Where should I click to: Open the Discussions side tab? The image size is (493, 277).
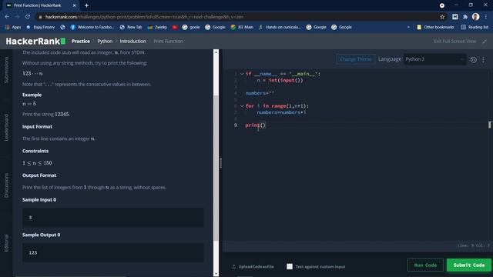pos(6,185)
